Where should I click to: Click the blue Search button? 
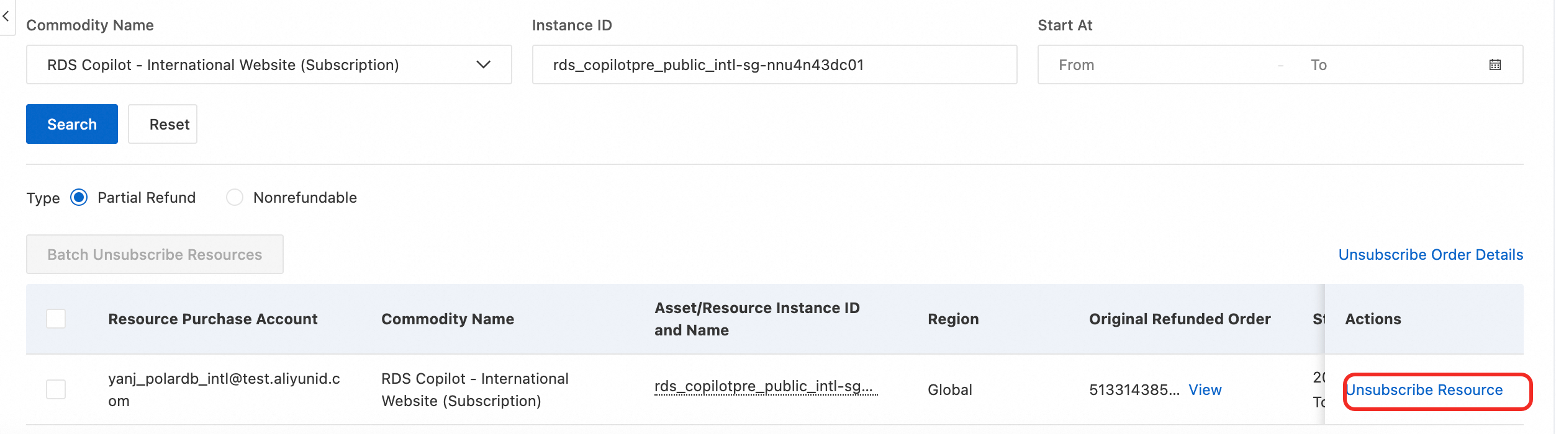(72, 124)
